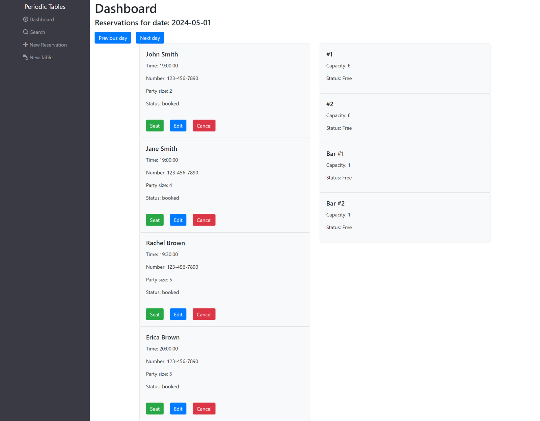Seat Rachel Brown's reservation
The width and height of the screenshot is (540, 421).
coord(155,314)
